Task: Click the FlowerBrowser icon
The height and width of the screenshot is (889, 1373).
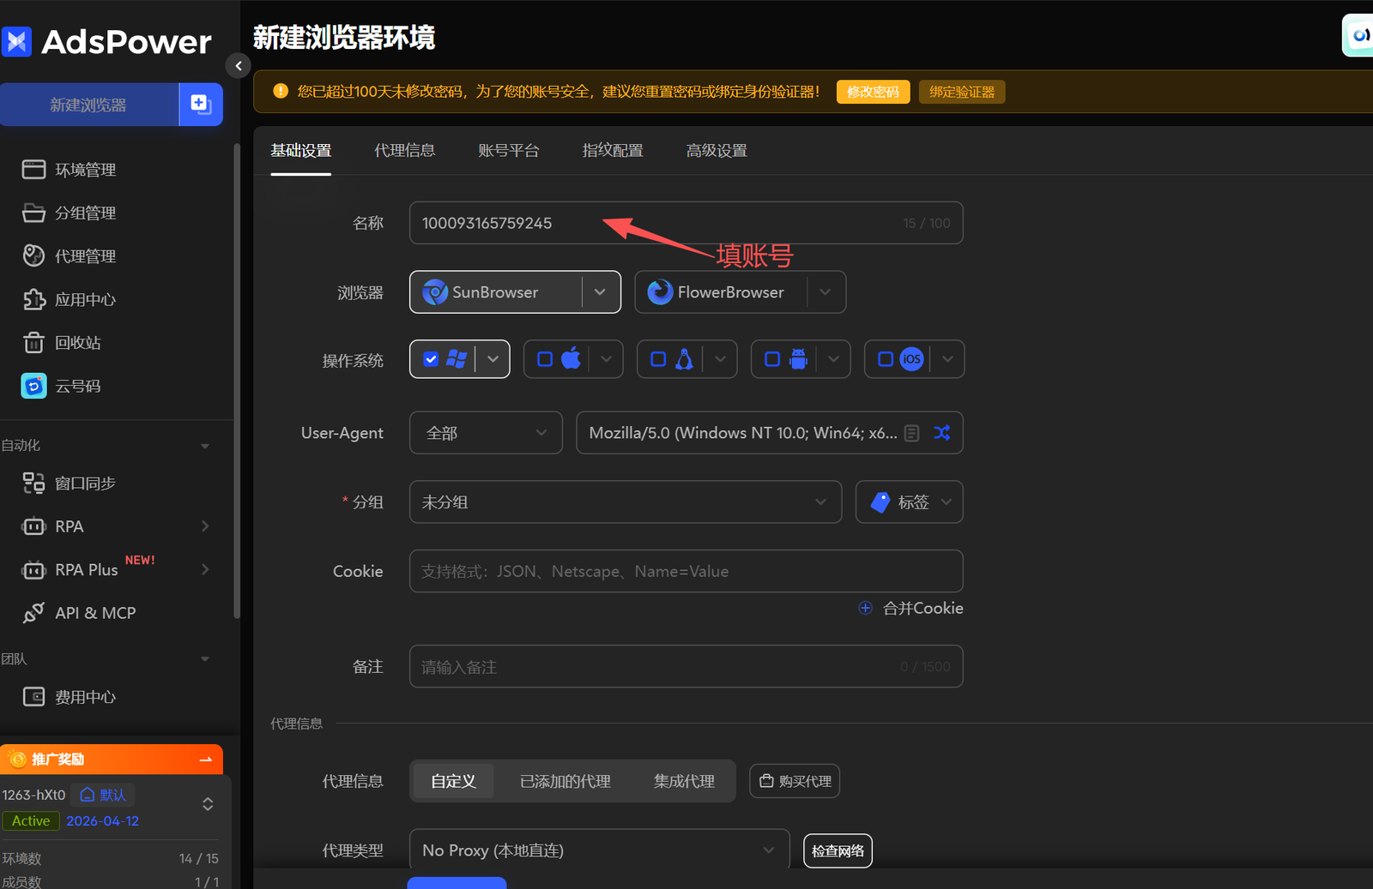Action: coord(660,292)
